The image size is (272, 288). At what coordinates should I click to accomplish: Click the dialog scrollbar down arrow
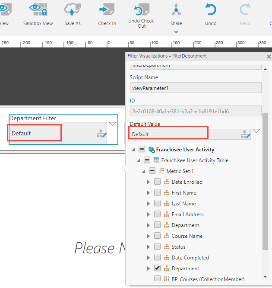pyautogui.click(x=265, y=277)
